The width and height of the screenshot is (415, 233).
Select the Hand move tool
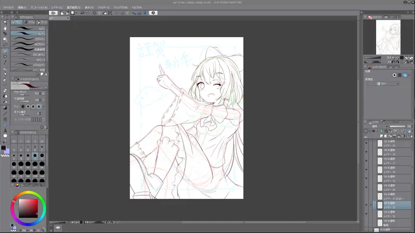(x=5, y=28)
